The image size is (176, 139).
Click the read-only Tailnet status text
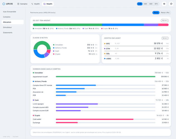(11, 136)
